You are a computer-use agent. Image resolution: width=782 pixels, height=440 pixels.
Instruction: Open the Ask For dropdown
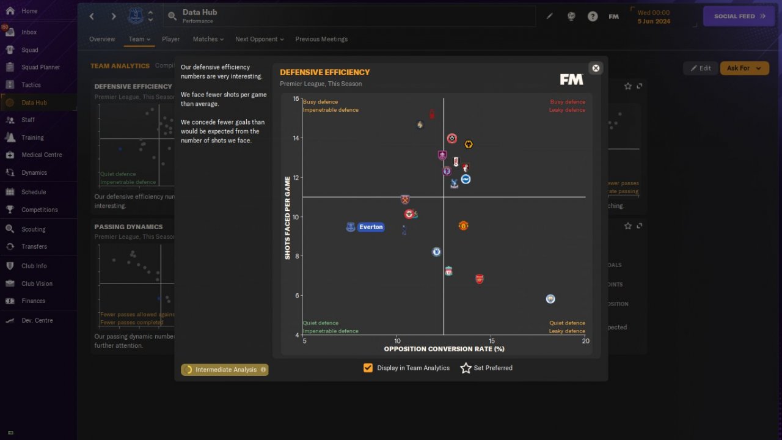tap(744, 68)
